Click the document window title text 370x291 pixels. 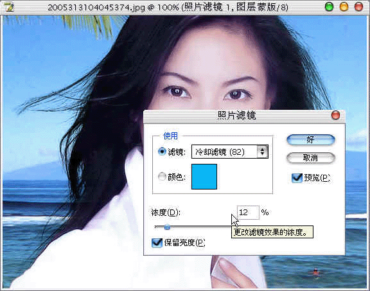click(168, 7)
